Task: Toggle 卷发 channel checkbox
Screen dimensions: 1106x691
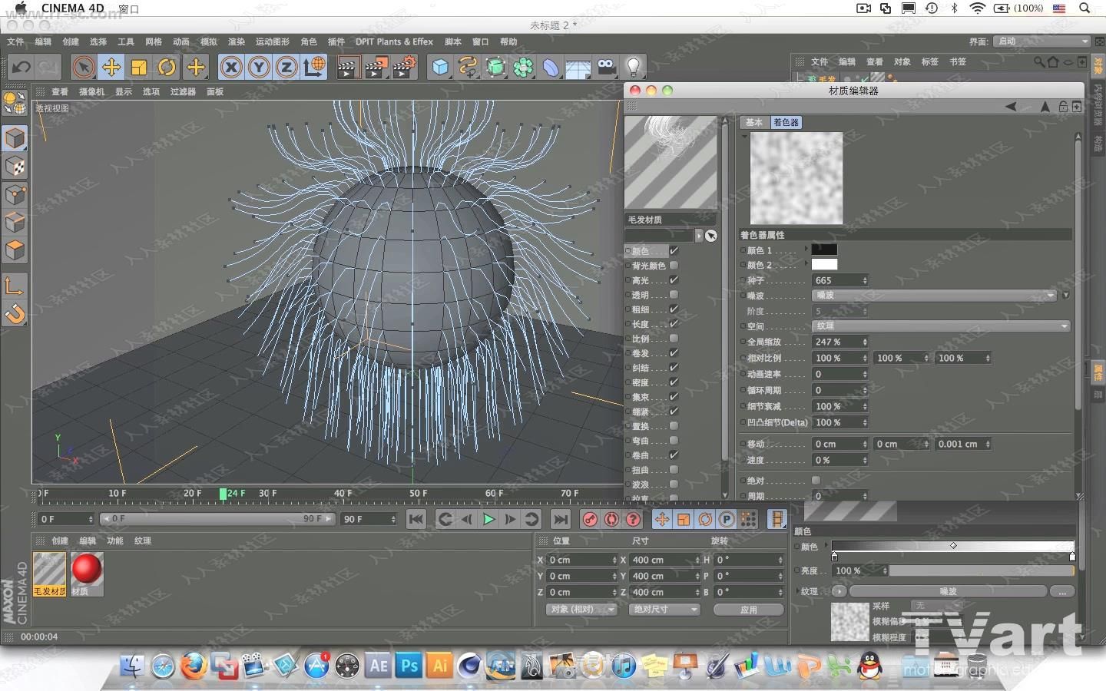Action: pos(674,353)
